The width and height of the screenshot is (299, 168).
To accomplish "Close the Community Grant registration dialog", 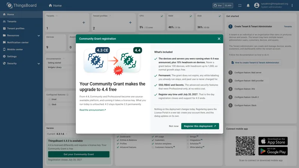I will 219,39.
